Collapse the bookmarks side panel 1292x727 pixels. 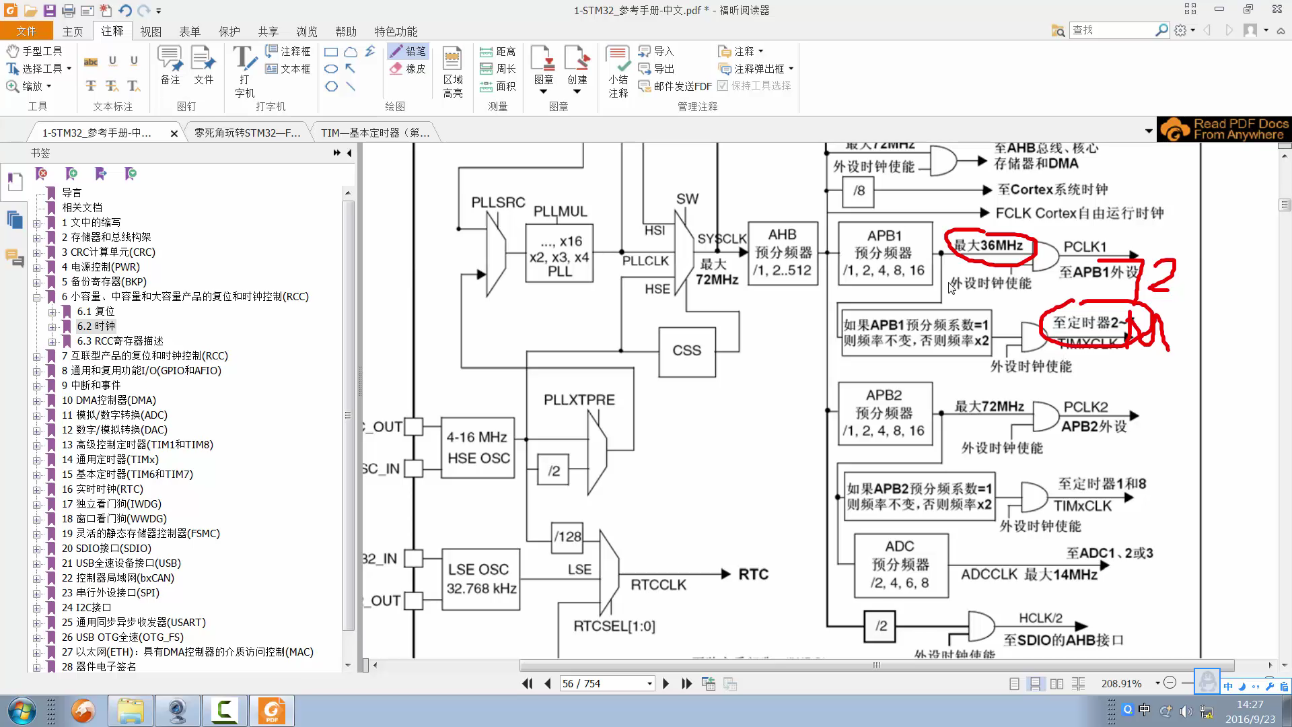pos(349,153)
